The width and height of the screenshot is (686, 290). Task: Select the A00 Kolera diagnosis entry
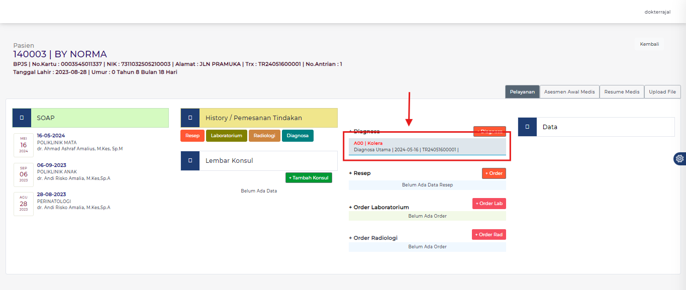click(x=427, y=146)
